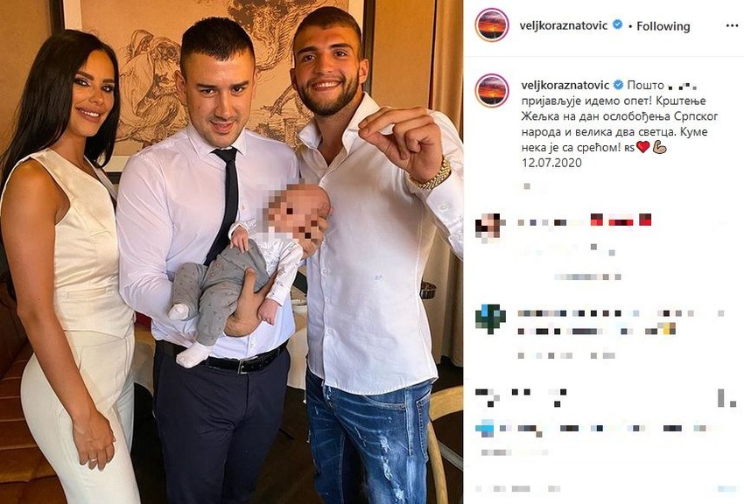The width and height of the screenshot is (744, 504).
Task: Click the verified badge in the post header
Action: click(x=617, y=24)
